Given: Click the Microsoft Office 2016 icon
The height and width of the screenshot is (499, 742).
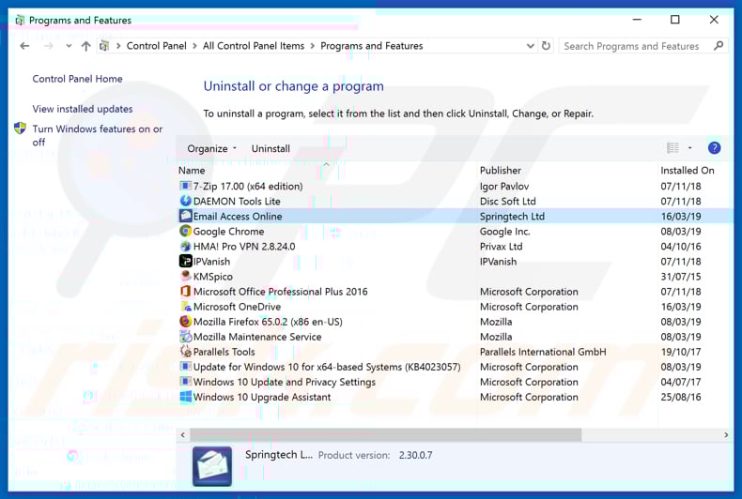Looking at the screenshot, I should (x=186, y=292).
